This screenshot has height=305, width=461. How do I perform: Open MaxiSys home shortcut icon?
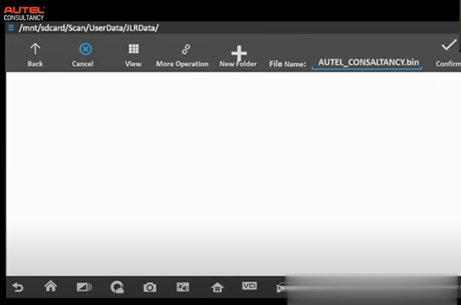click(217, 287)
